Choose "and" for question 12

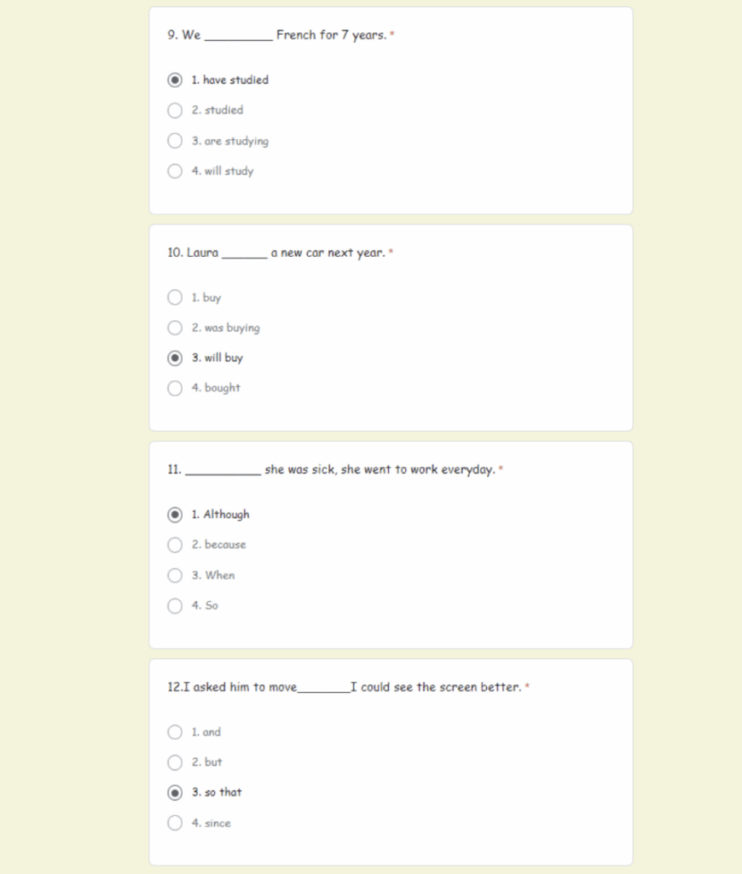175,731
